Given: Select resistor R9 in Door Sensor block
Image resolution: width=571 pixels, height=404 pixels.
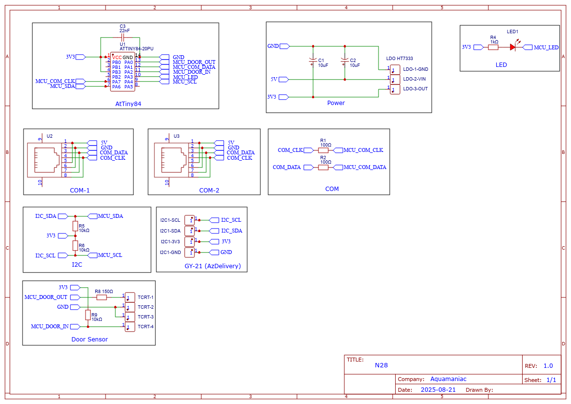Looking at the screenshot, I should coord(88,314).
